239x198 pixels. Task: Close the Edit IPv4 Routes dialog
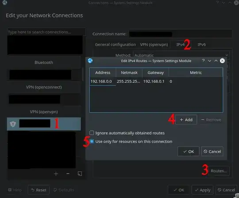pyautogui.click(x=222, y=61)
